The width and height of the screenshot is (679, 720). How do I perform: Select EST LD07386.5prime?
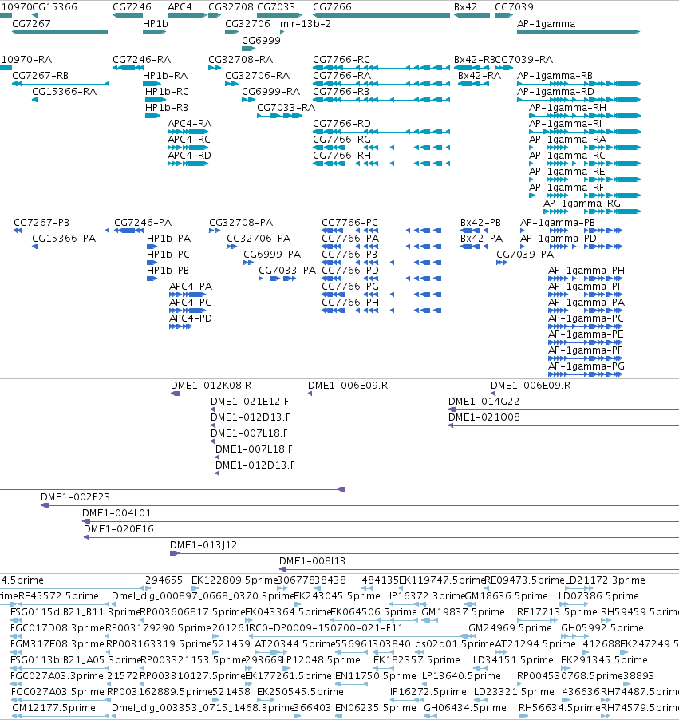point(598,596)
